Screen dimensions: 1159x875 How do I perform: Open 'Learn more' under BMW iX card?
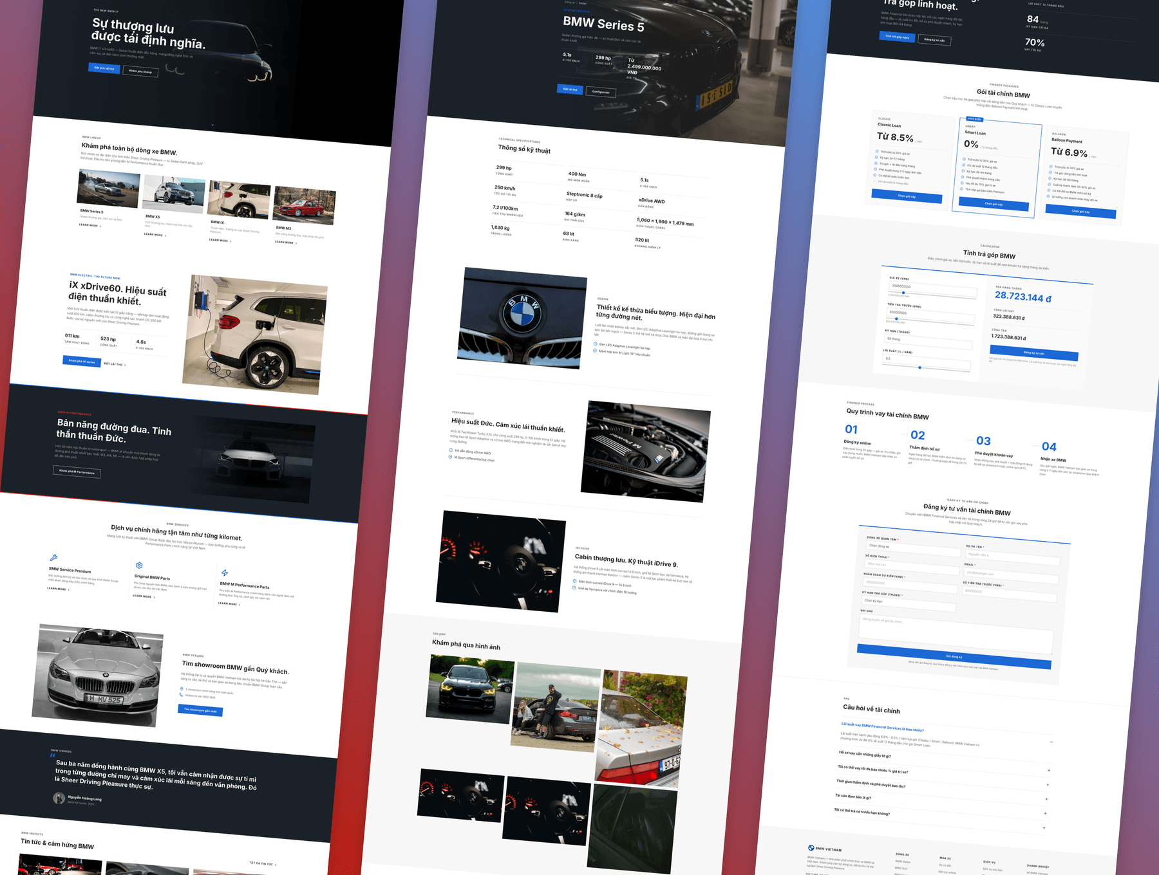coord(220,240)
